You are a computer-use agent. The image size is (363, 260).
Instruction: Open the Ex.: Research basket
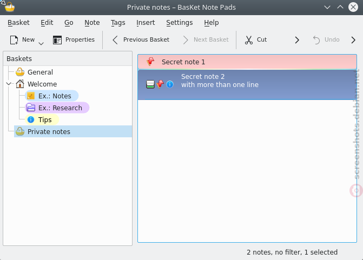click(57, 108)
